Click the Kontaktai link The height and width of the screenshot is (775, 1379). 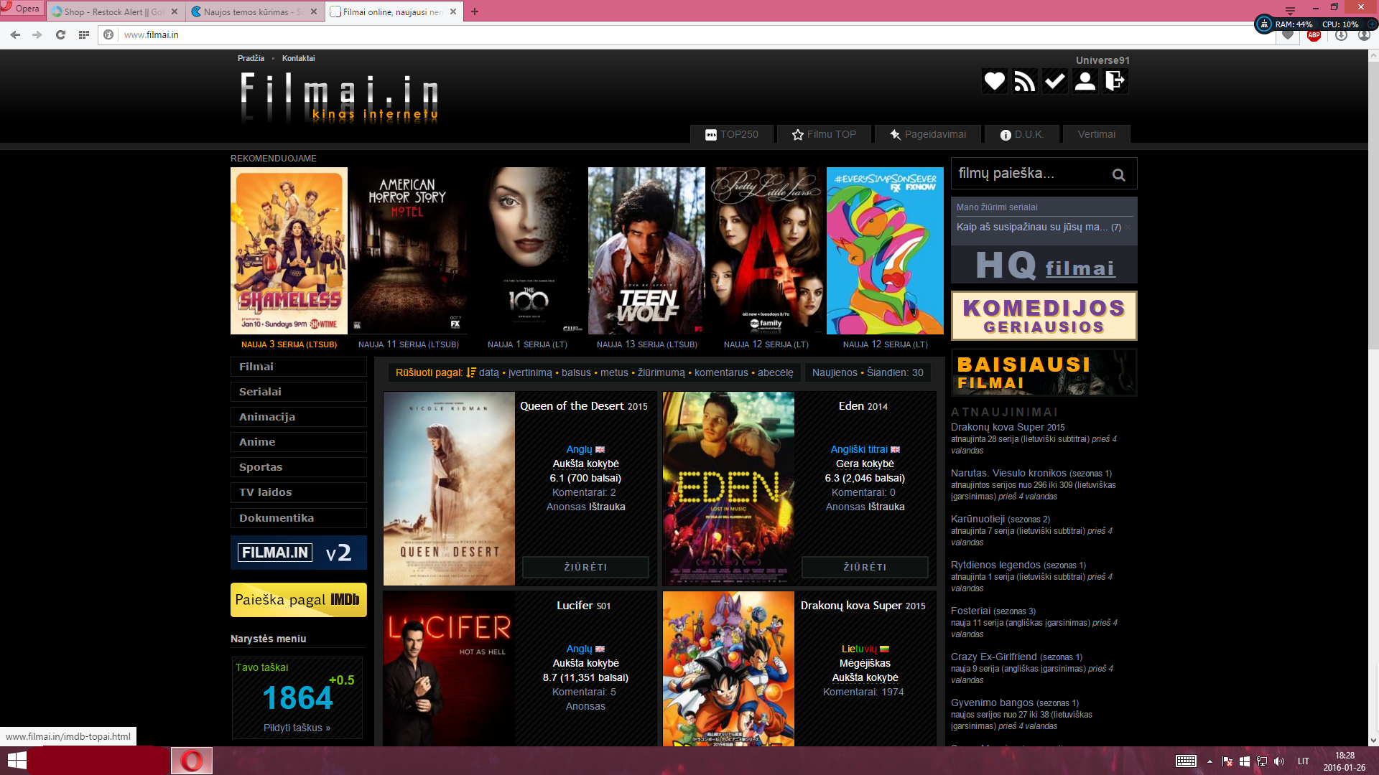coord(298,58)
